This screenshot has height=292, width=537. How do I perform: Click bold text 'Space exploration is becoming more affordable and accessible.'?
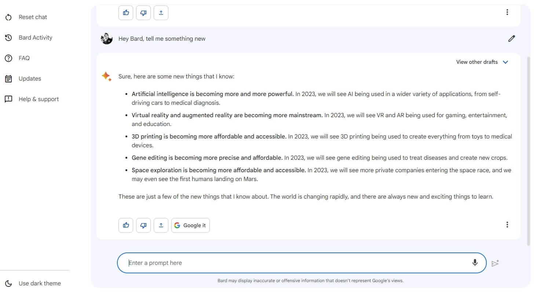pyautogui.click(x=219, y=170)
